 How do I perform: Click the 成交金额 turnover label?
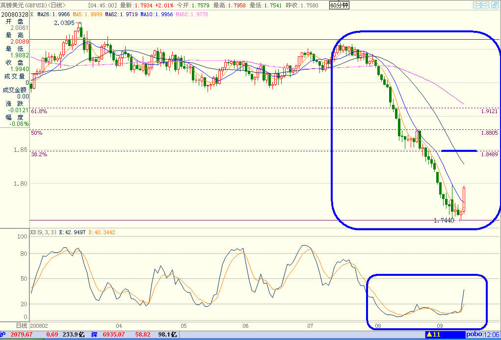pos(14,90)
